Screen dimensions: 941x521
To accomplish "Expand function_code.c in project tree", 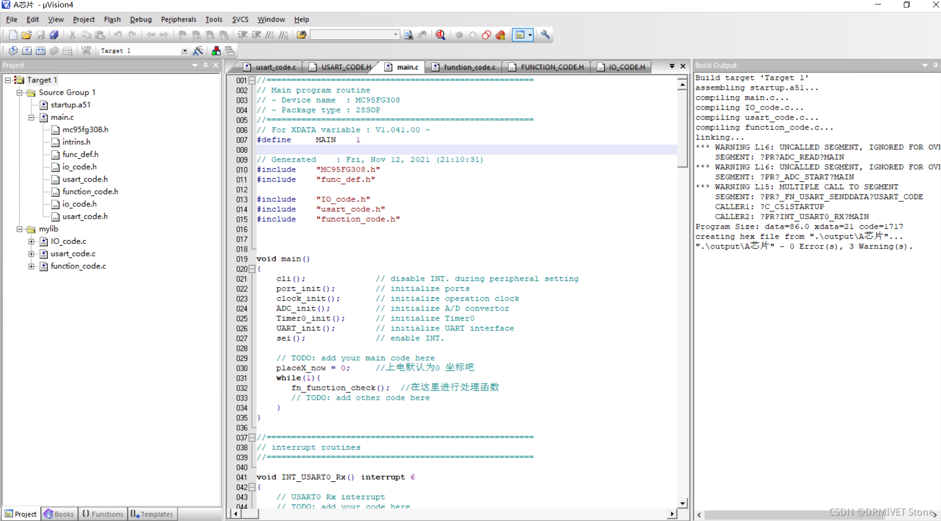I will click(x=31, y=266).
